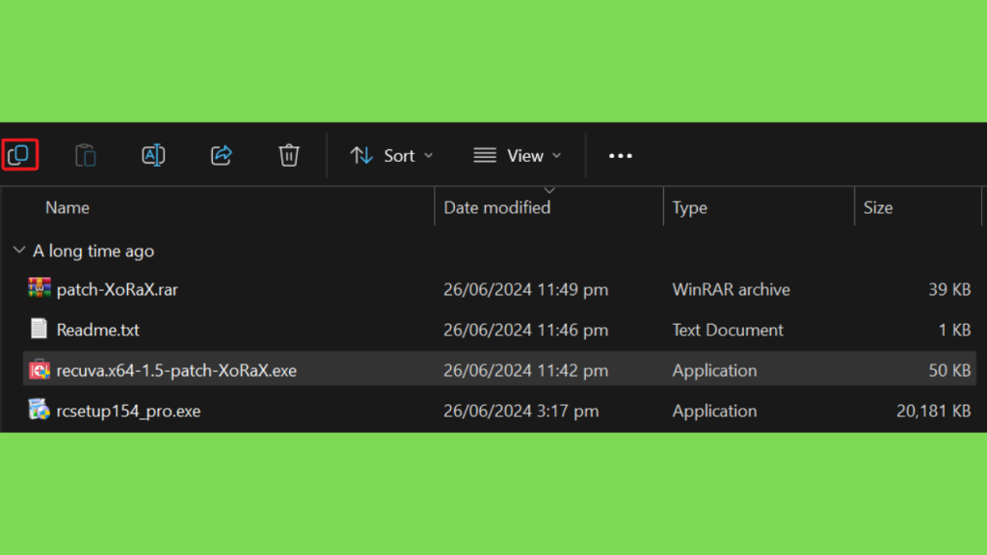Click the Share arrow icon
Image resolution: width=987 pixels, height=555 pixels.
[221, 155]
